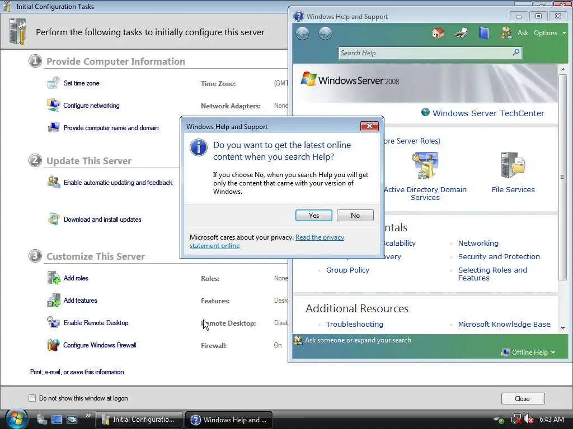Click the automatic updating and feedback icon
The image size is (573, 429).
tap(53, 182)
